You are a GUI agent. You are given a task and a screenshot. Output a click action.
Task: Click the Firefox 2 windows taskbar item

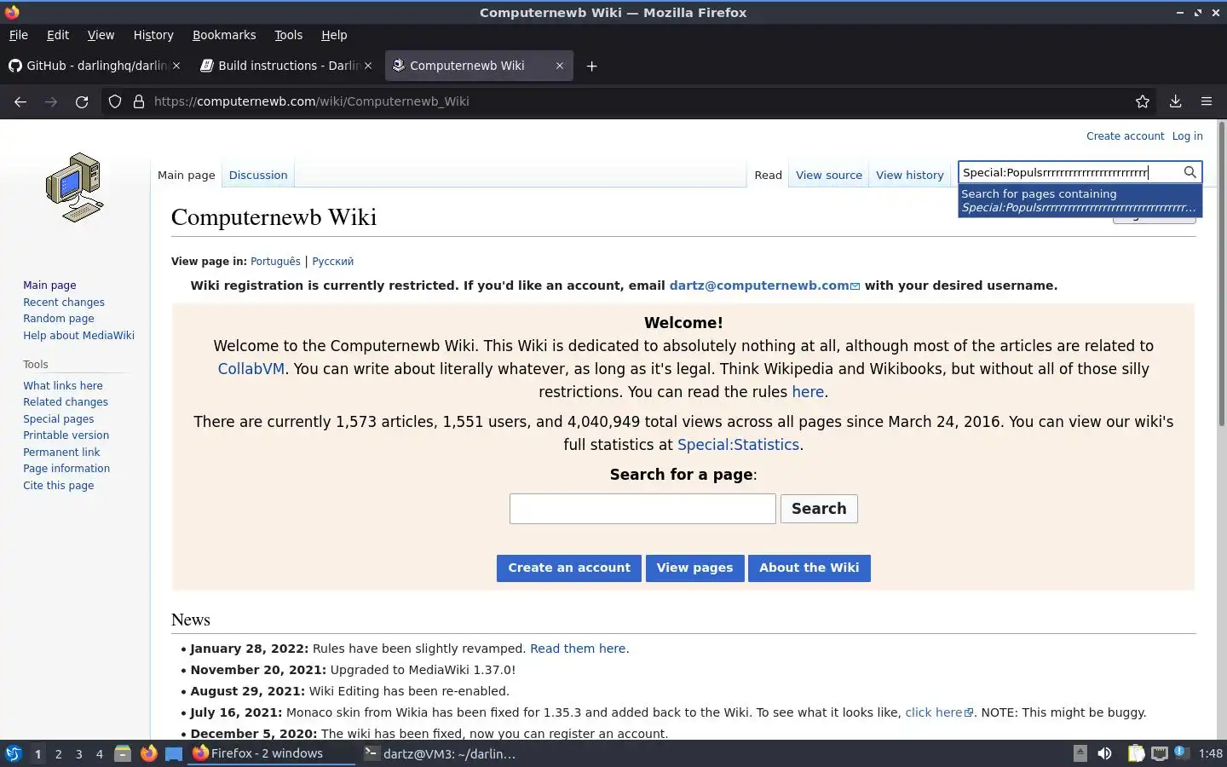coord(271,753)
